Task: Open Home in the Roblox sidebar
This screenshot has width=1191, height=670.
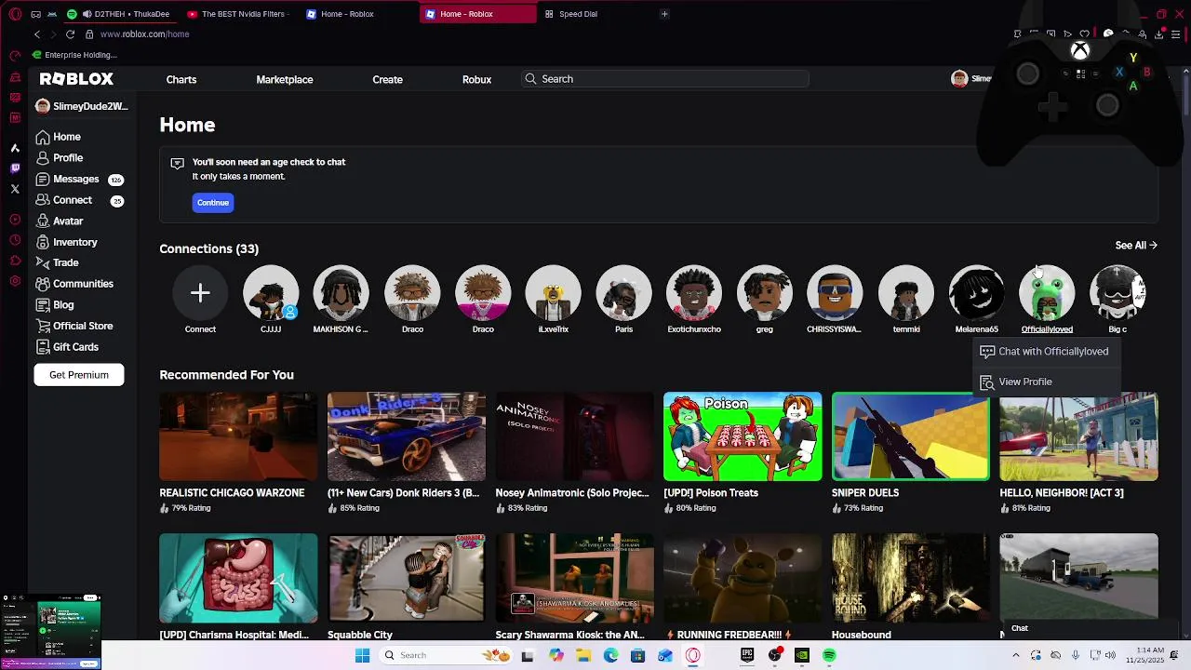Action: pos(59,137)
